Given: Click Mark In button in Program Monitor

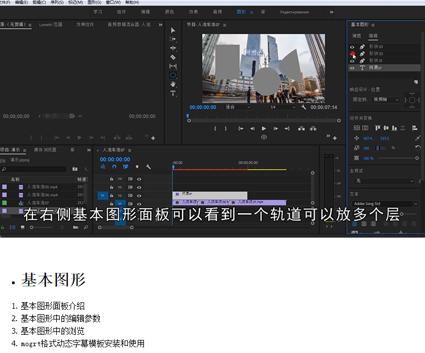Looking at the screenshot, I should coord(215,128).
